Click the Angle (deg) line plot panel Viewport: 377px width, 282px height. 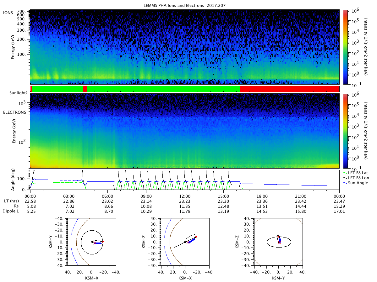pyautogui.click(x=185, y=180)
